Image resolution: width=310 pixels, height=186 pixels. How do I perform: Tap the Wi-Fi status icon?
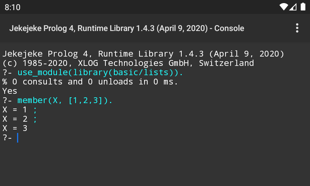[284, 7]
